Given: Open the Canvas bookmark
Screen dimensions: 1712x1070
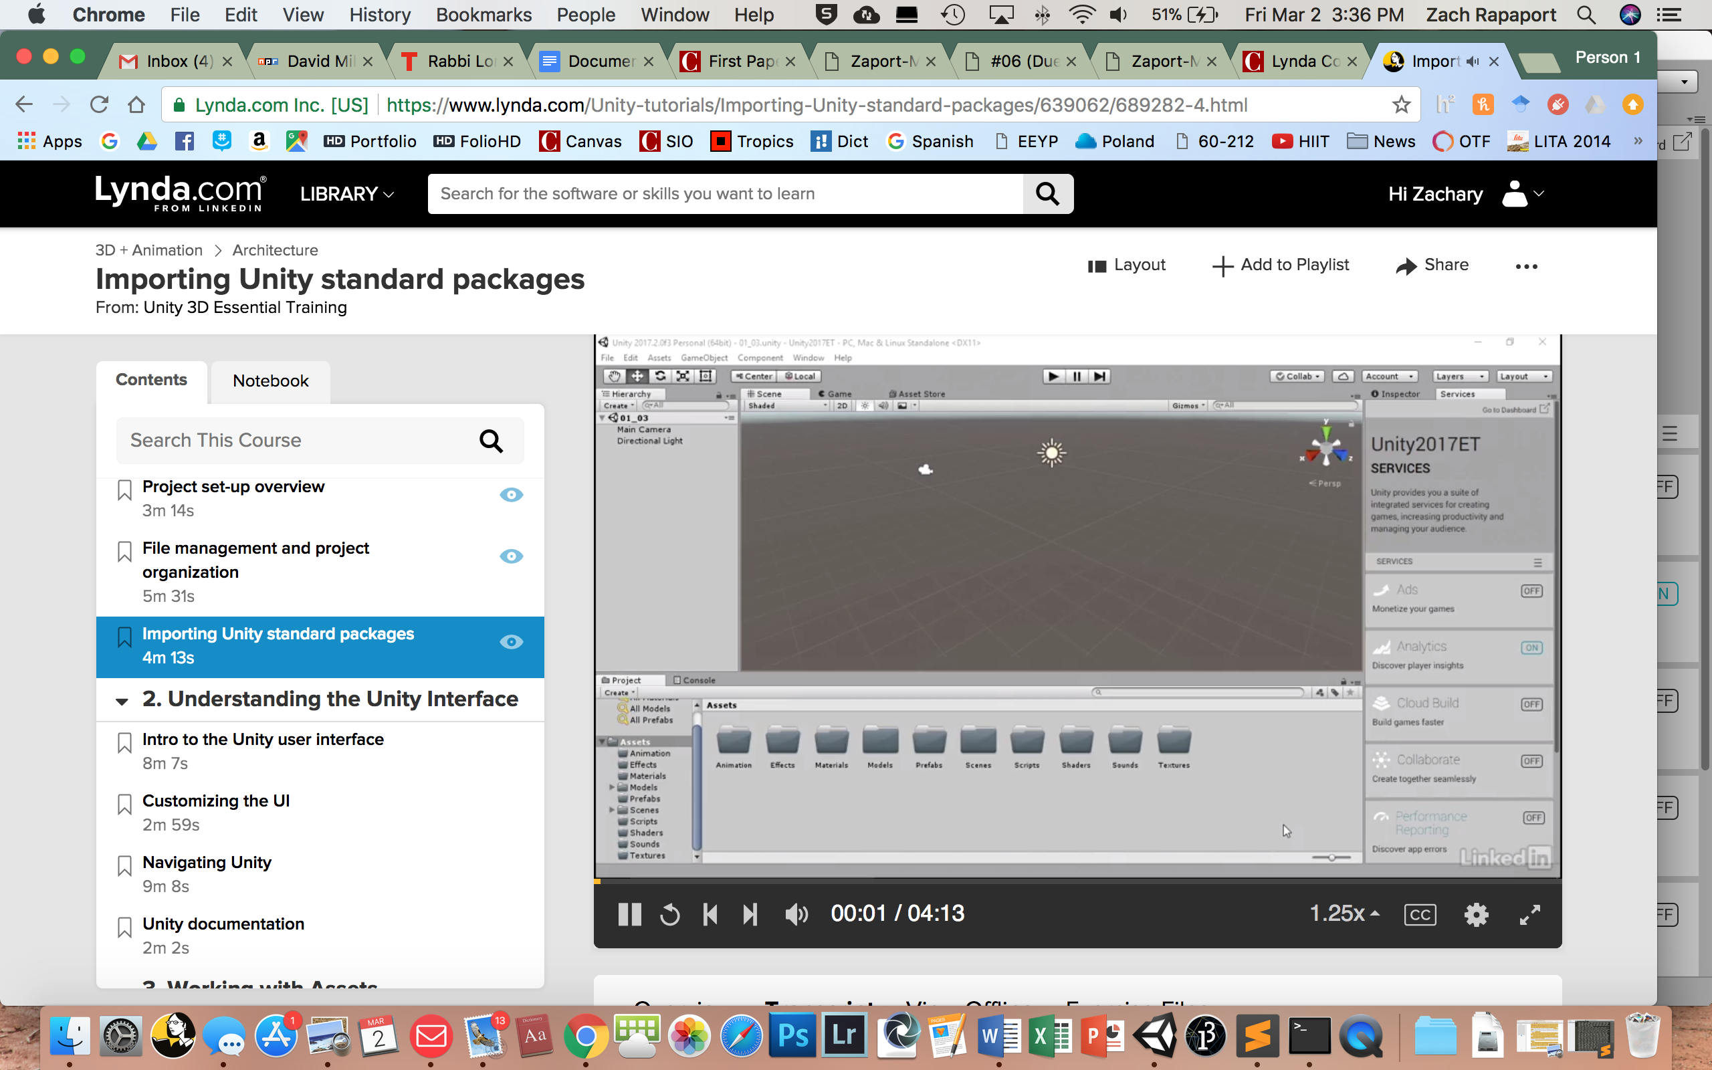Looking at the screenshot, I should pyautogui.click(x=580, y=141).
